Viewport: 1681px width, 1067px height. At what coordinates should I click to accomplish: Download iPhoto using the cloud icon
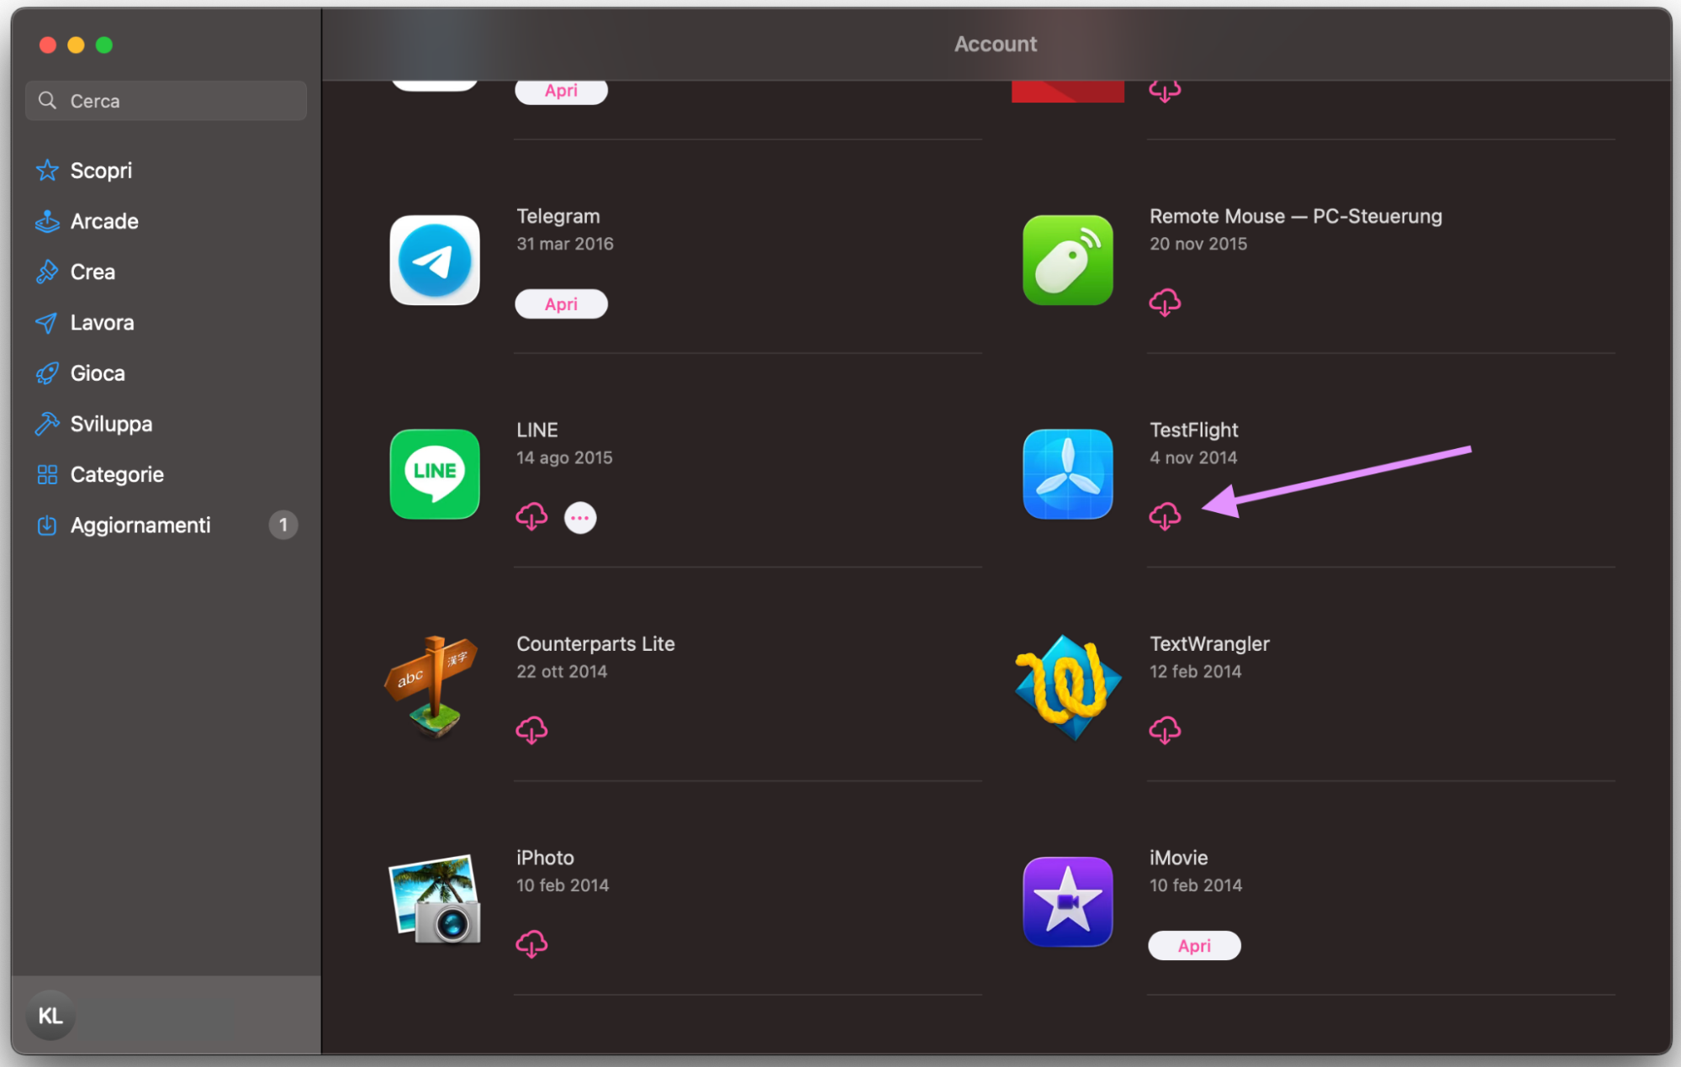click(x=532, y=943)
